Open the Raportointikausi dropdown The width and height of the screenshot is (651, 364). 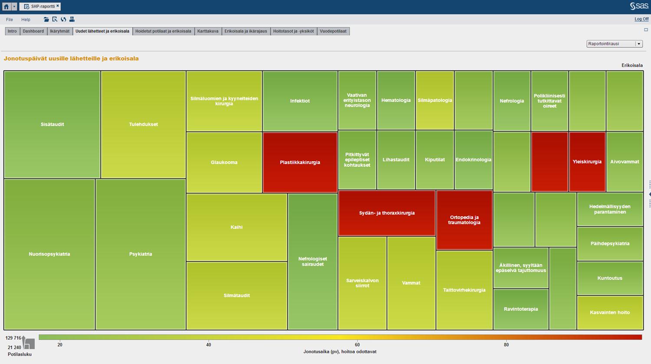coord(614,44)
